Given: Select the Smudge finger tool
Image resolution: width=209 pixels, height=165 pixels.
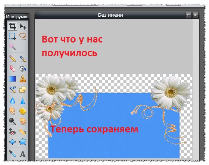Looking at the screenshot, I should tap(12, 111).
